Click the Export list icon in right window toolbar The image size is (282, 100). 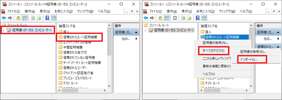(189, 18)
